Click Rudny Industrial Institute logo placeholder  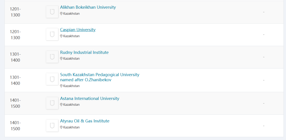click(52, 57)
